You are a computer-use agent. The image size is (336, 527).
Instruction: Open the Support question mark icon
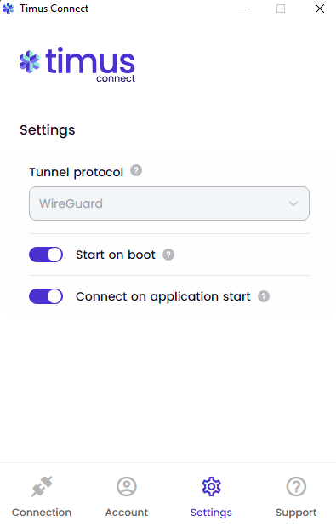(x=296, y=486)
